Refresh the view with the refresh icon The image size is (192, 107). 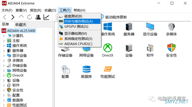(30, 17)
